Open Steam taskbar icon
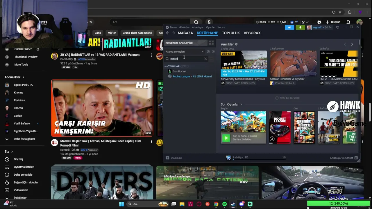 coord(233,204)
